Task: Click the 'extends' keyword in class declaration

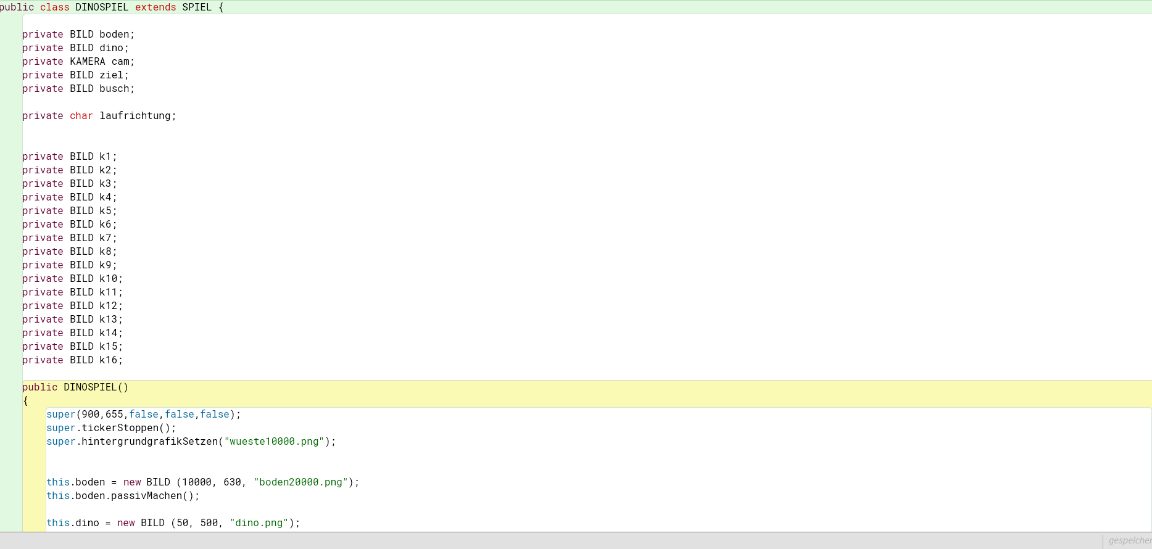Action: pos(155,7)
